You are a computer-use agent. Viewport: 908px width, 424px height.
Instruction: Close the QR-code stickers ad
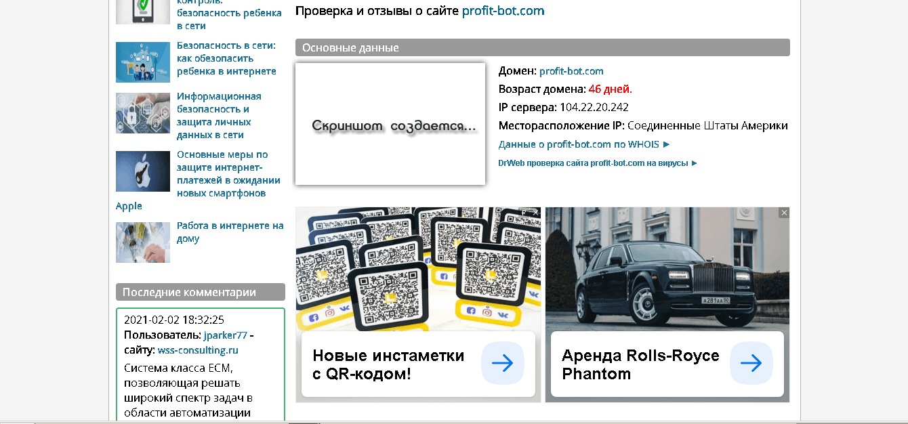tap(535, 213)
